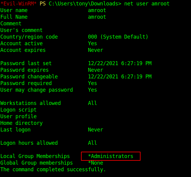This screenshot has height=177, width=191.
Task: Click the 'Logon script' label
Action: pos(18,110)
